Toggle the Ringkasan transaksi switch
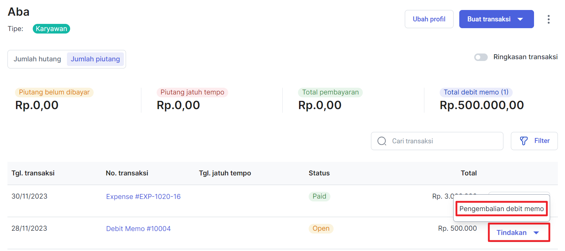 [x=481, y=57]
